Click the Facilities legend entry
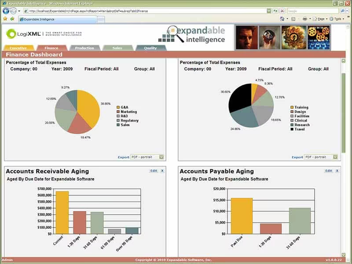 300,116
